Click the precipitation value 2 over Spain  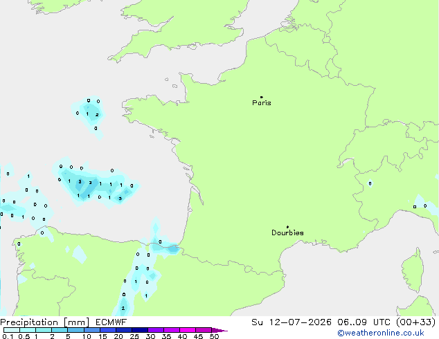click(123, 309)
